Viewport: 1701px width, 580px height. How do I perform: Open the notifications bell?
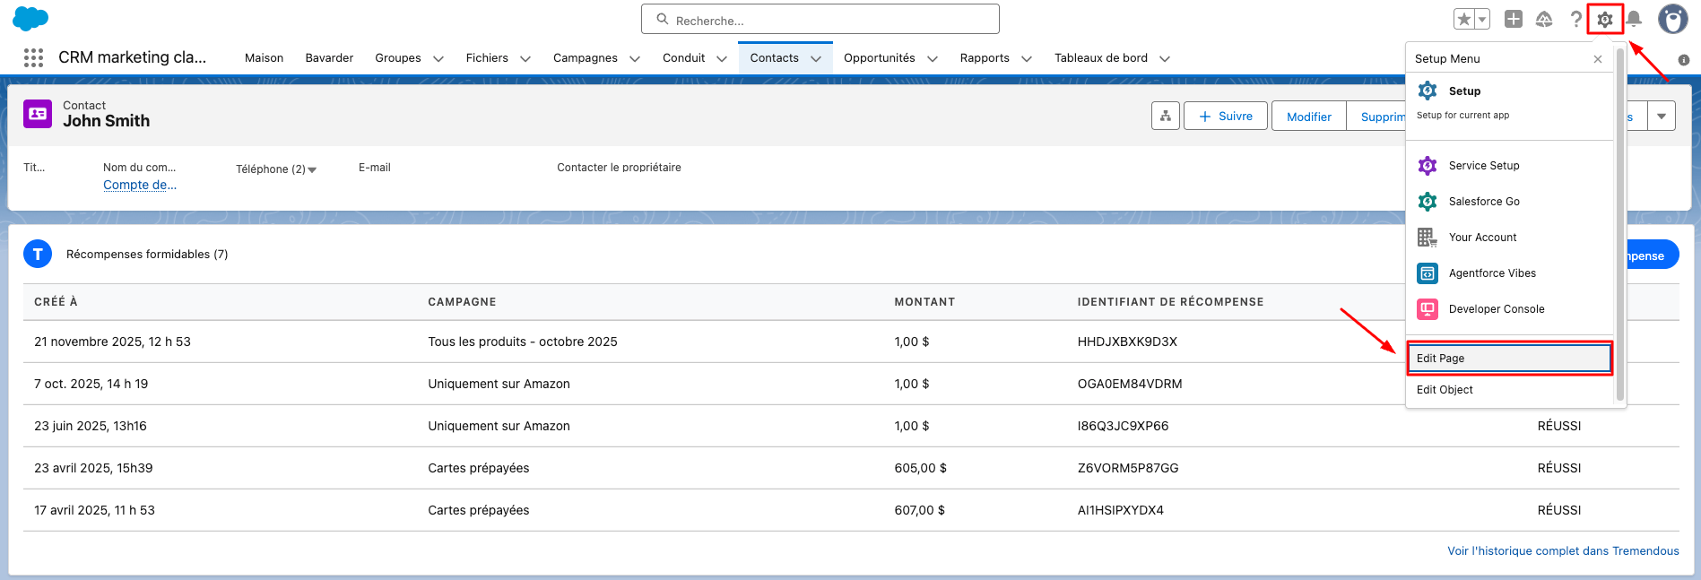pyautogui.click(x=1635, y=19)
